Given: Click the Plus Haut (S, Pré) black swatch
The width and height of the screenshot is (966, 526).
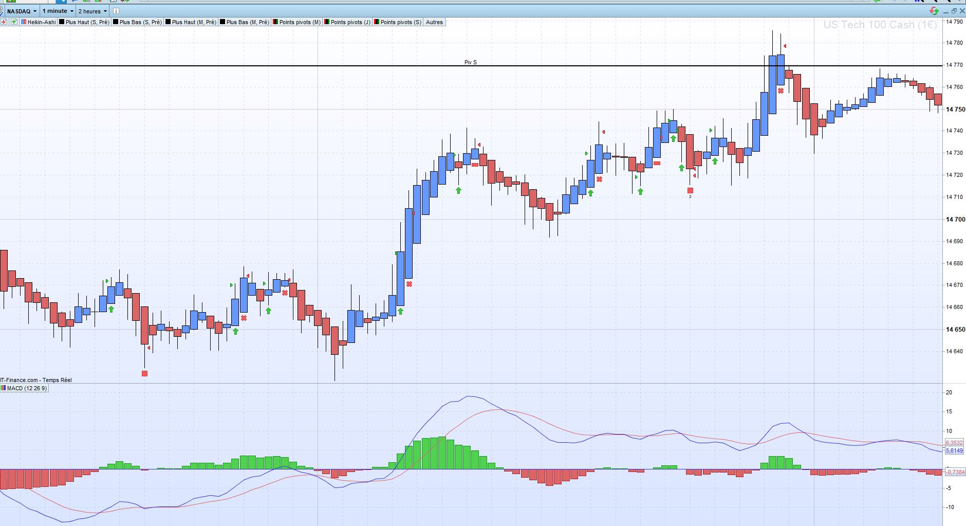Looking at the screenshot, I should coord(62,22).
